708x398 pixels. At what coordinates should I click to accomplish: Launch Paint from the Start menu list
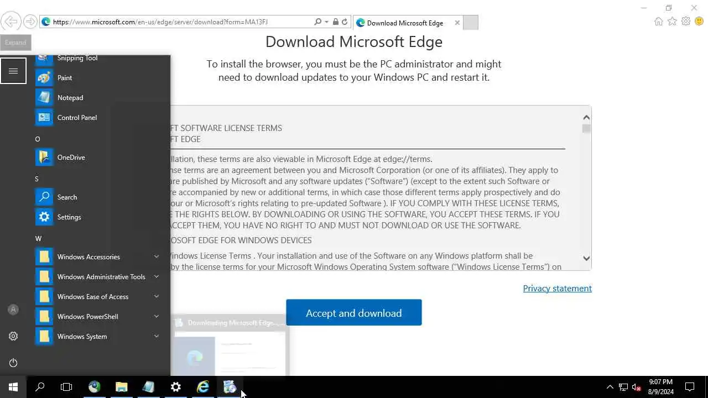click(98, 78)
